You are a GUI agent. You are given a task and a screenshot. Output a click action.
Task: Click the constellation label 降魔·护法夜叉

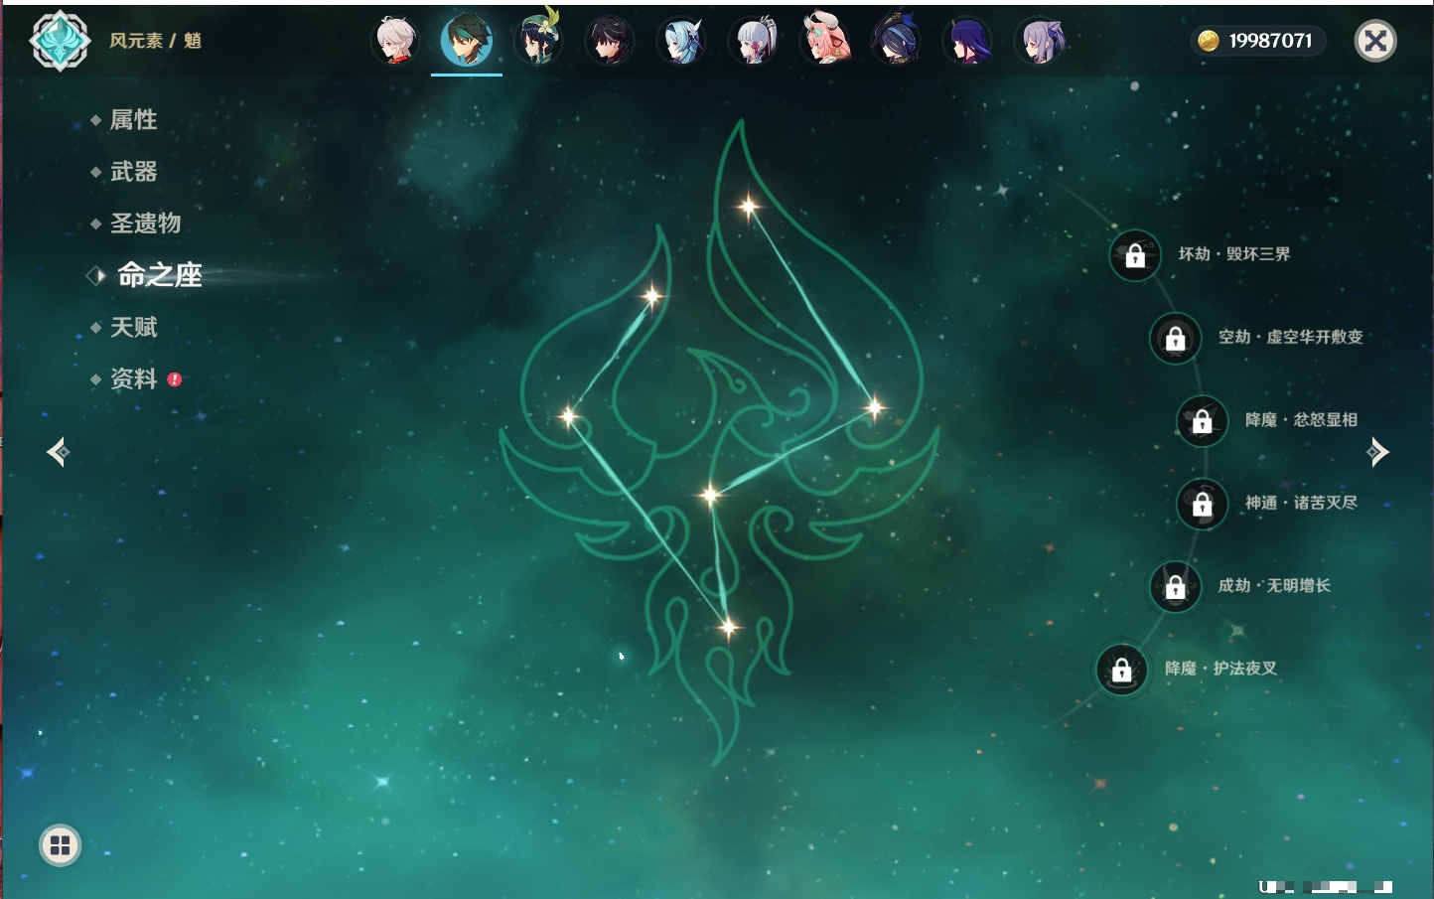coord(1220,669)
